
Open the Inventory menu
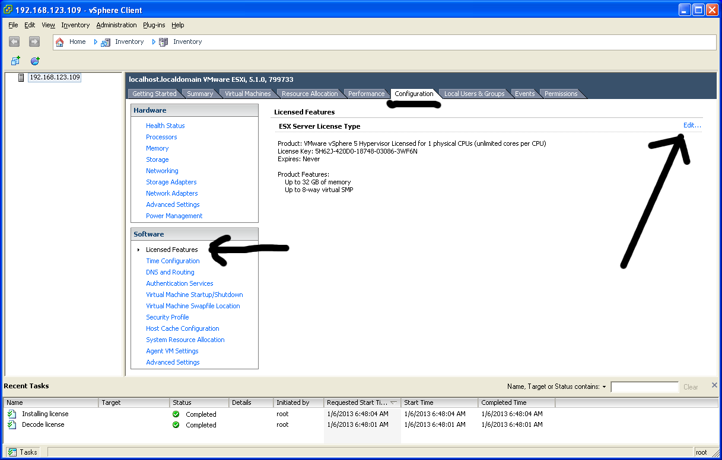[75, 25]
